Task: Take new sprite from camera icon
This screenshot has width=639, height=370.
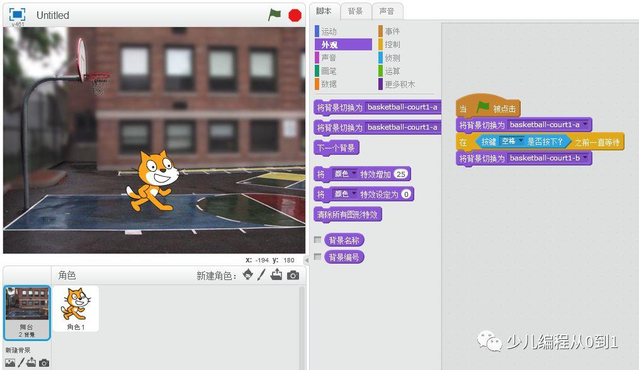Action: coord(293,276)
